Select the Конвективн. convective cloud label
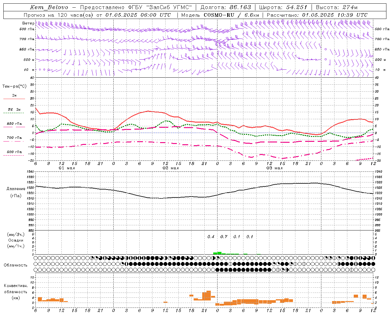 click(x=16, y=286)
